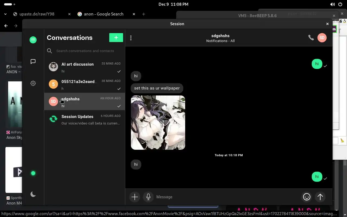Click the search conversations and contacts field
This screenshot has height=217, width=347.
85,51
